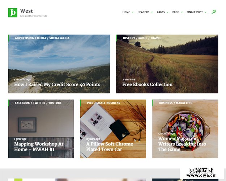Open the HOME menu item
Image resolution: width=226 pixels, height=181 pixels.
[126, 12]
